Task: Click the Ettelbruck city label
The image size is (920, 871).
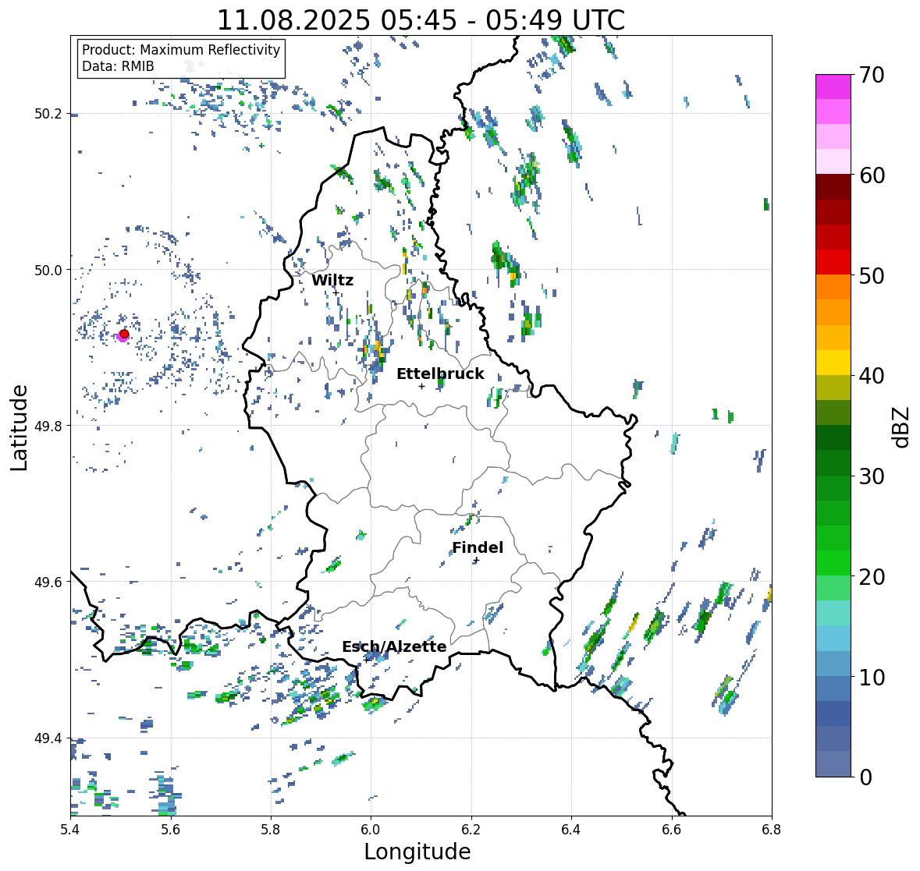Action: click(440, 374)
